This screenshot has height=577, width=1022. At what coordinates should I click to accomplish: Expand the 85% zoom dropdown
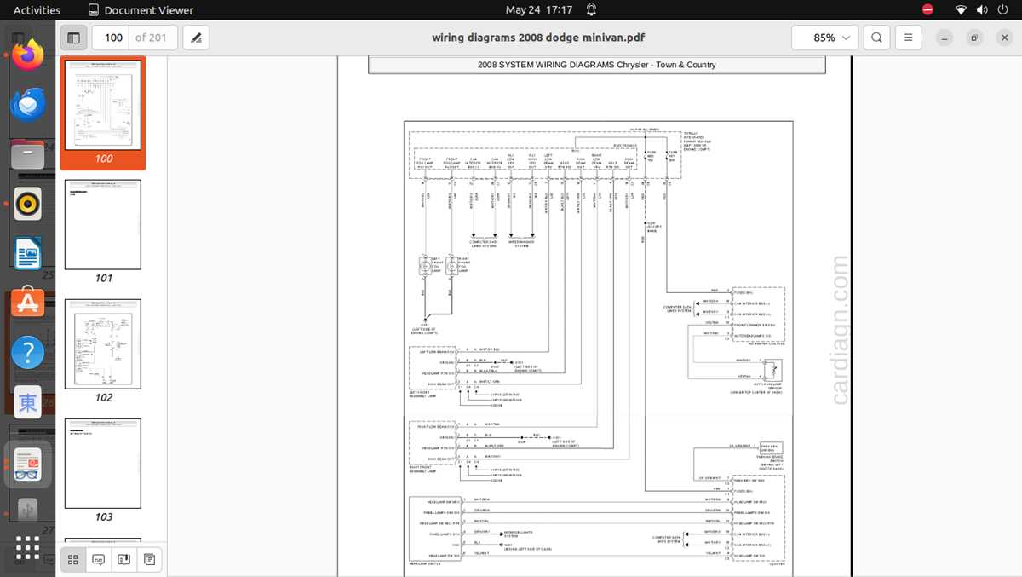824,38
